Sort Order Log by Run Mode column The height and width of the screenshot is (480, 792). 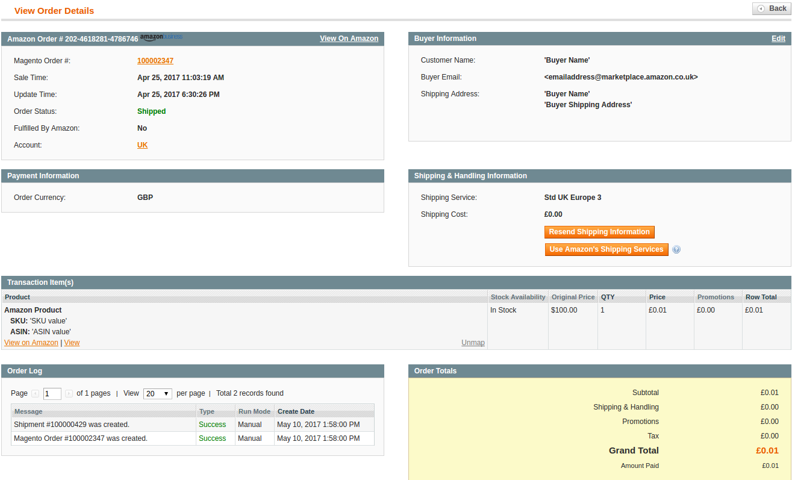254,411
